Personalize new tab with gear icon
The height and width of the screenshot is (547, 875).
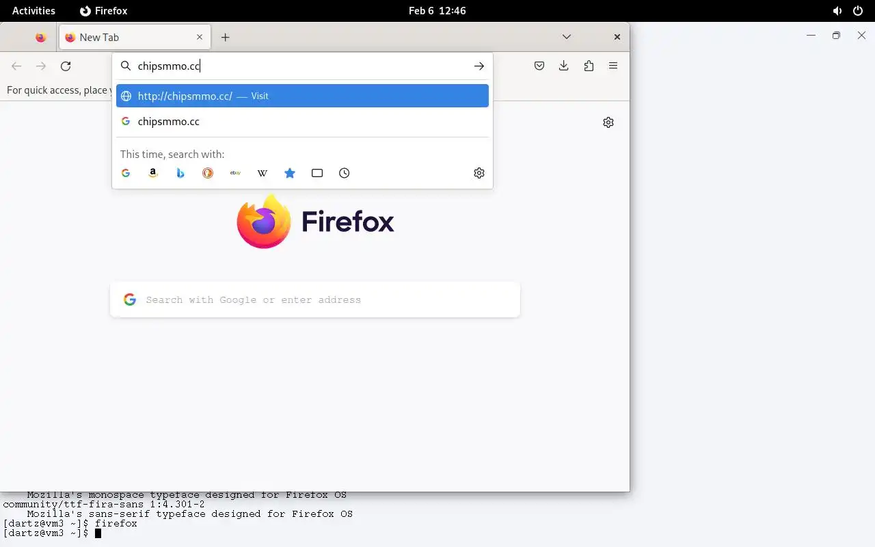[x=608, y=122]
